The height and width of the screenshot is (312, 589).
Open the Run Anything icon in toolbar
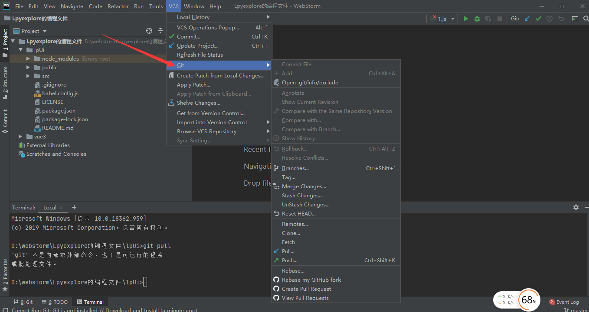575,19
